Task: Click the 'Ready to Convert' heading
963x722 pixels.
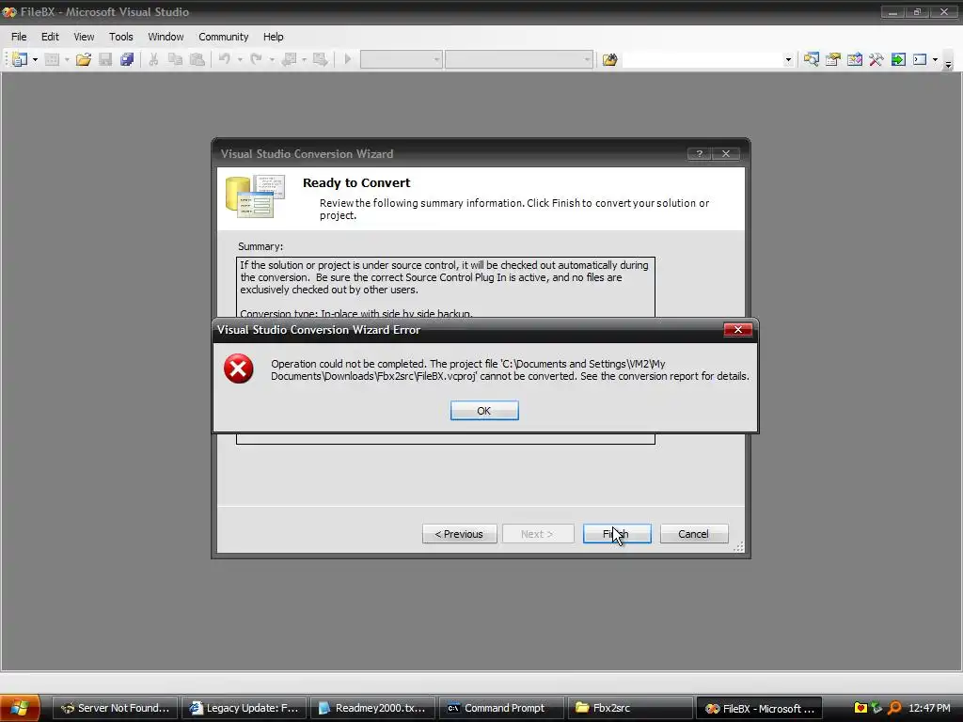Action: click(x=356, y=183)
